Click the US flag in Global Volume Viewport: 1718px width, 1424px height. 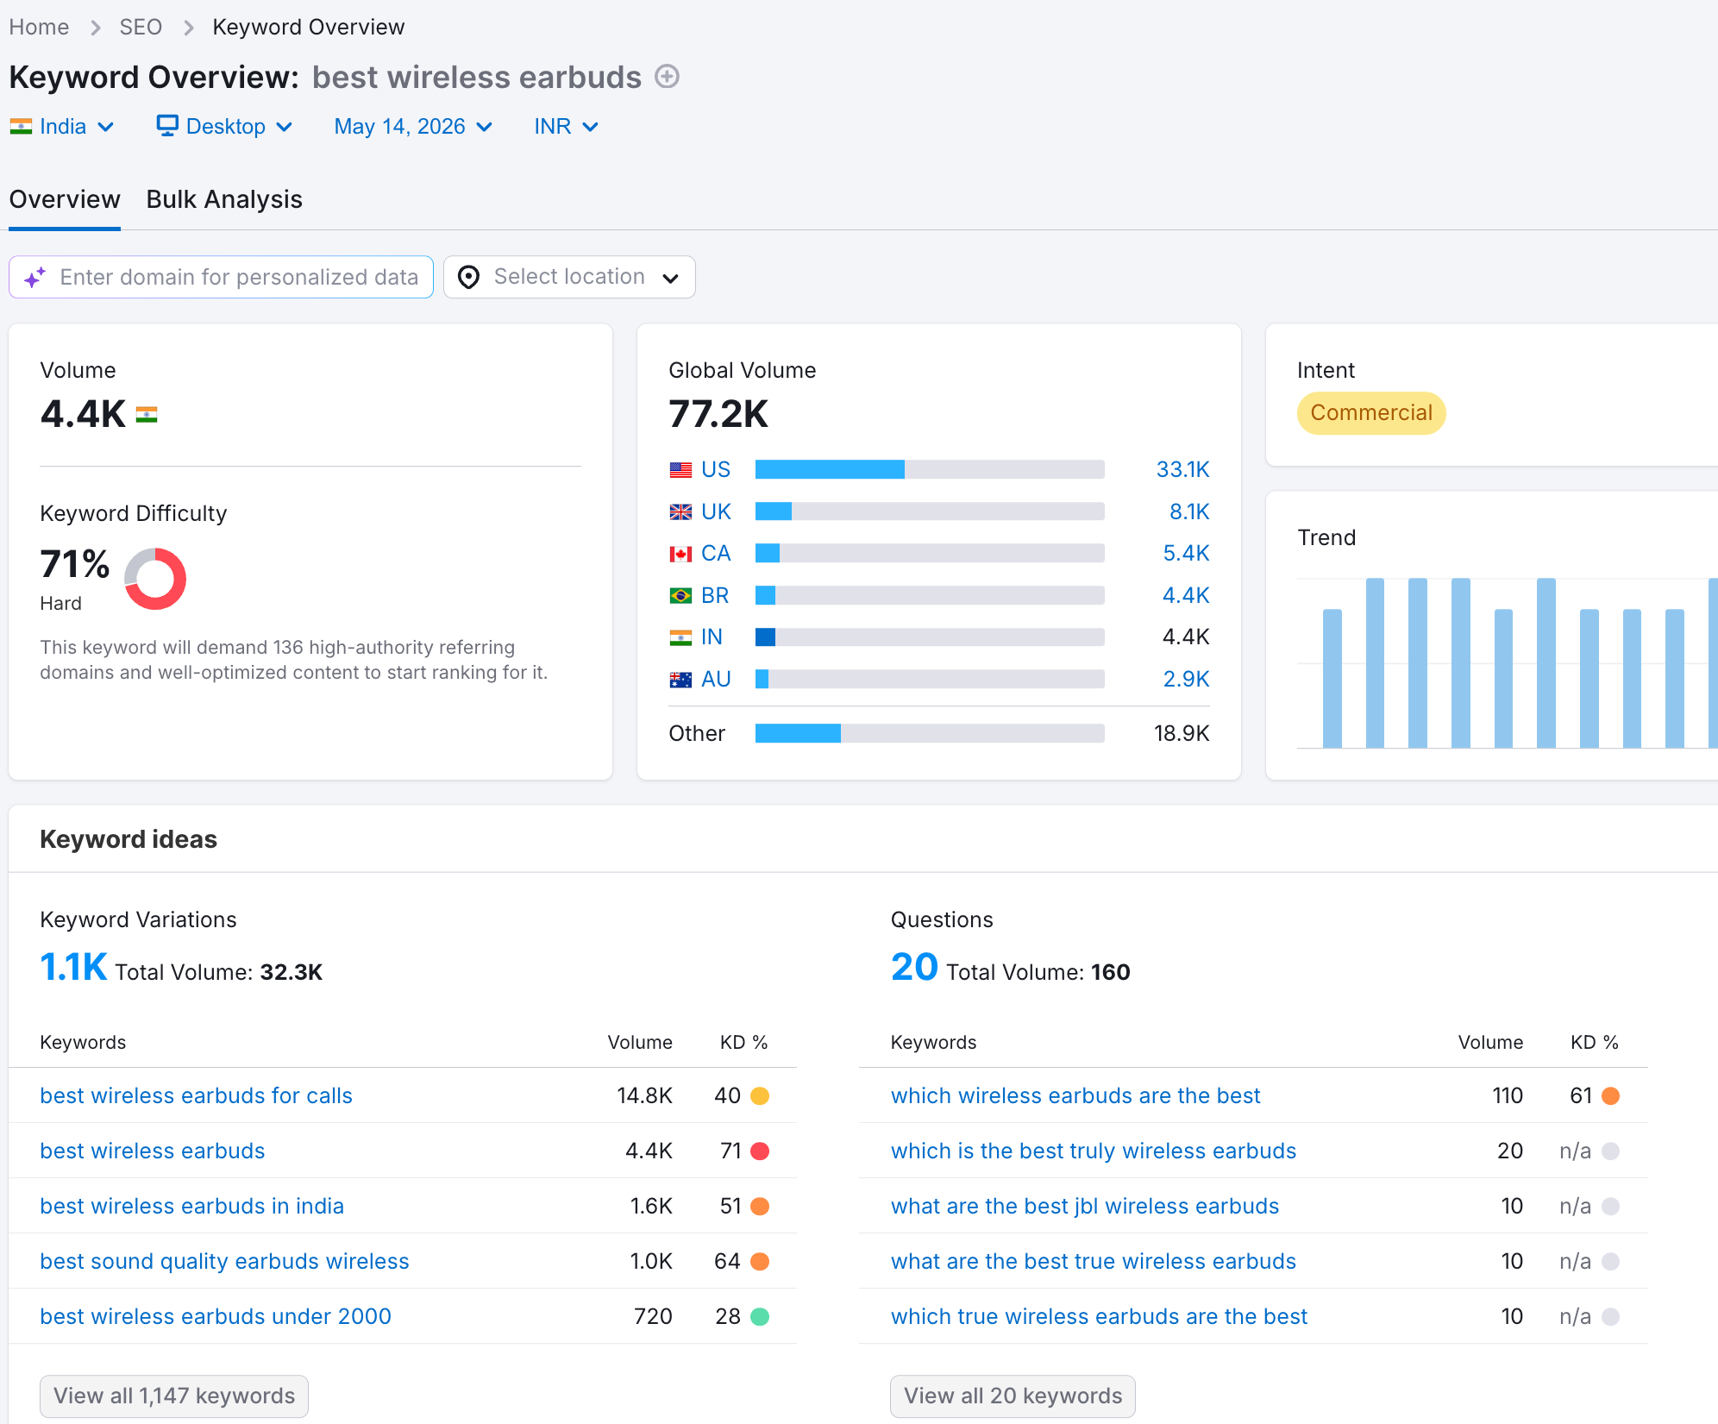[680, 470]
